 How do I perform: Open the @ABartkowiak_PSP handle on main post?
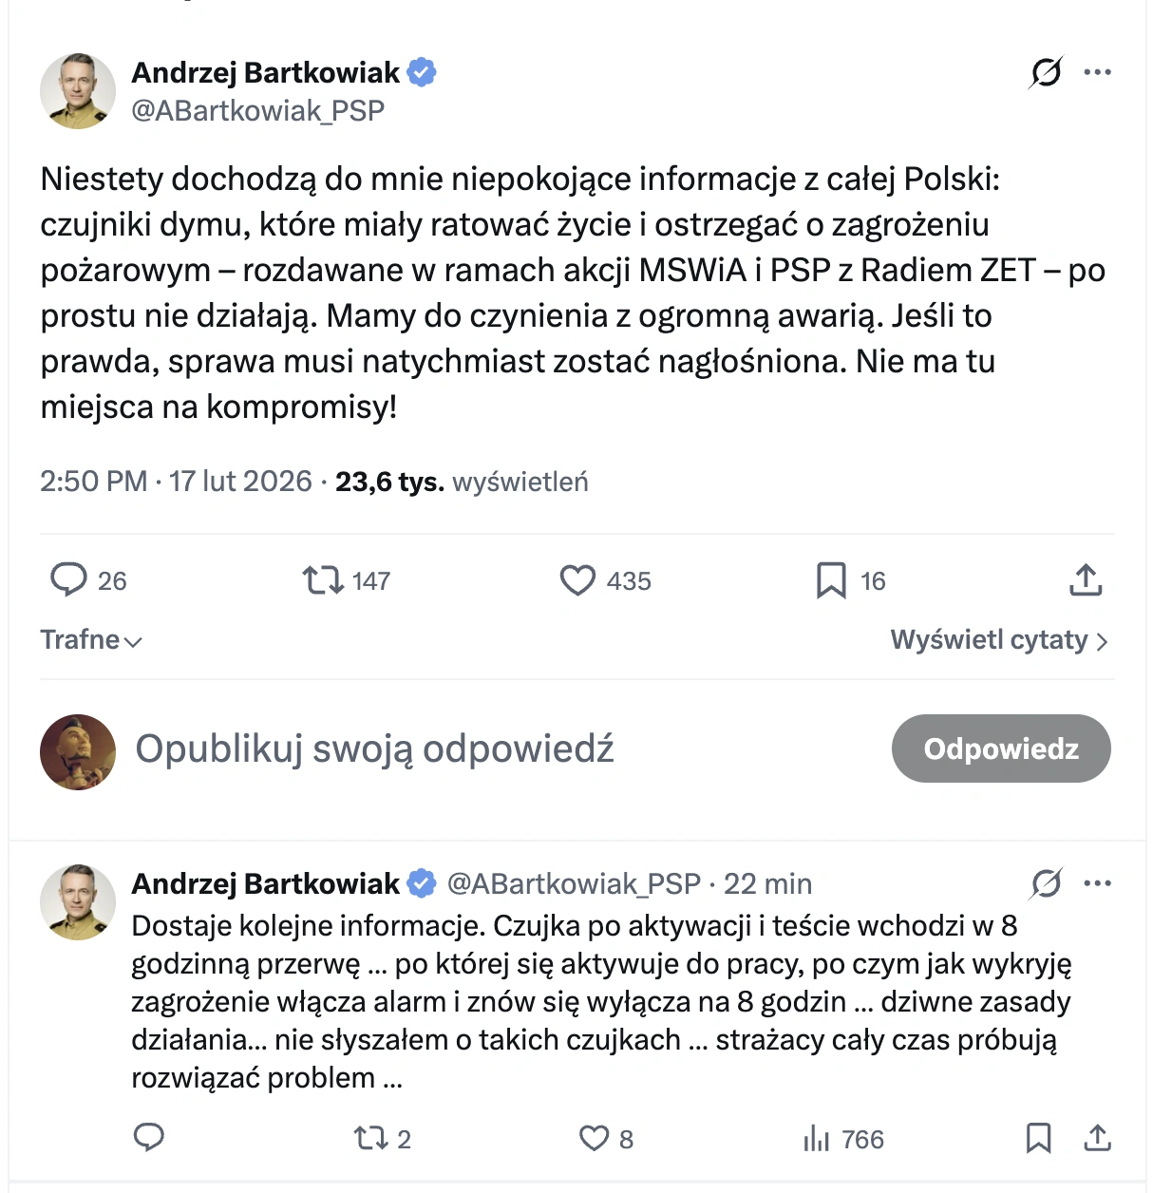coord(257,111)
